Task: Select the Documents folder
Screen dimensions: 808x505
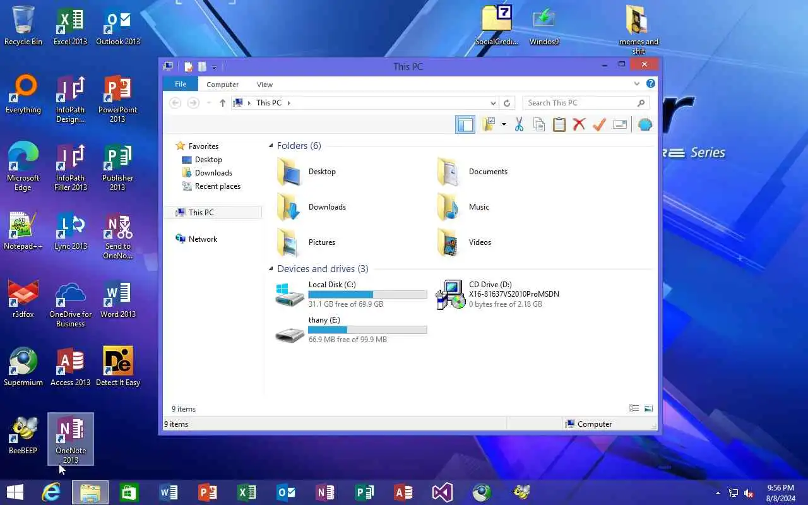Action: pos(472,172)
